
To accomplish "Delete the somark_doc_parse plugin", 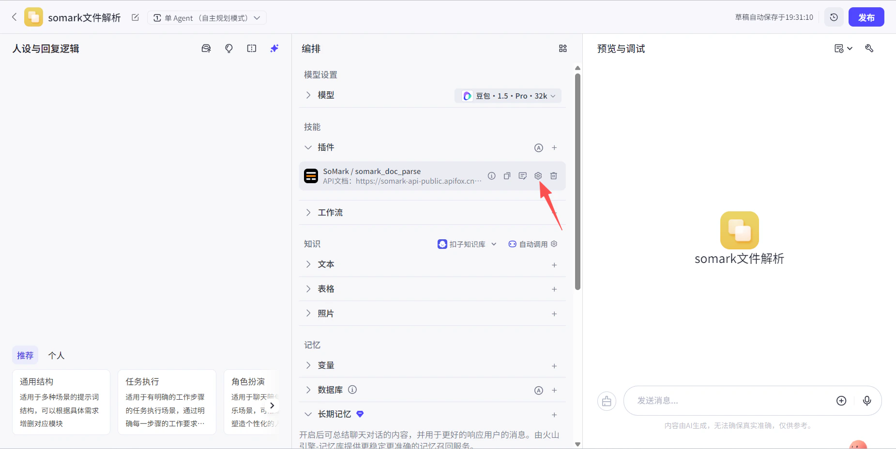I will pos(554,175).
